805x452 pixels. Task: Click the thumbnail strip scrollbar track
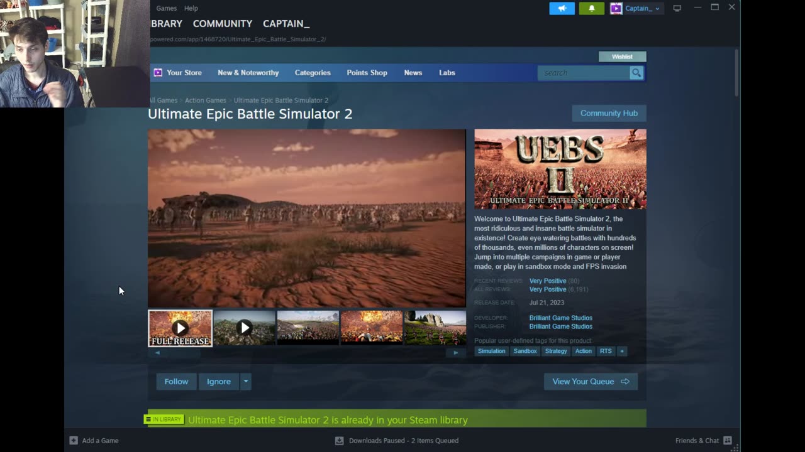(307, 353)
